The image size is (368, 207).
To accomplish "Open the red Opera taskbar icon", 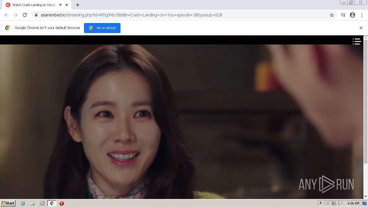I will pyautogui.click(x=62, y=203).
